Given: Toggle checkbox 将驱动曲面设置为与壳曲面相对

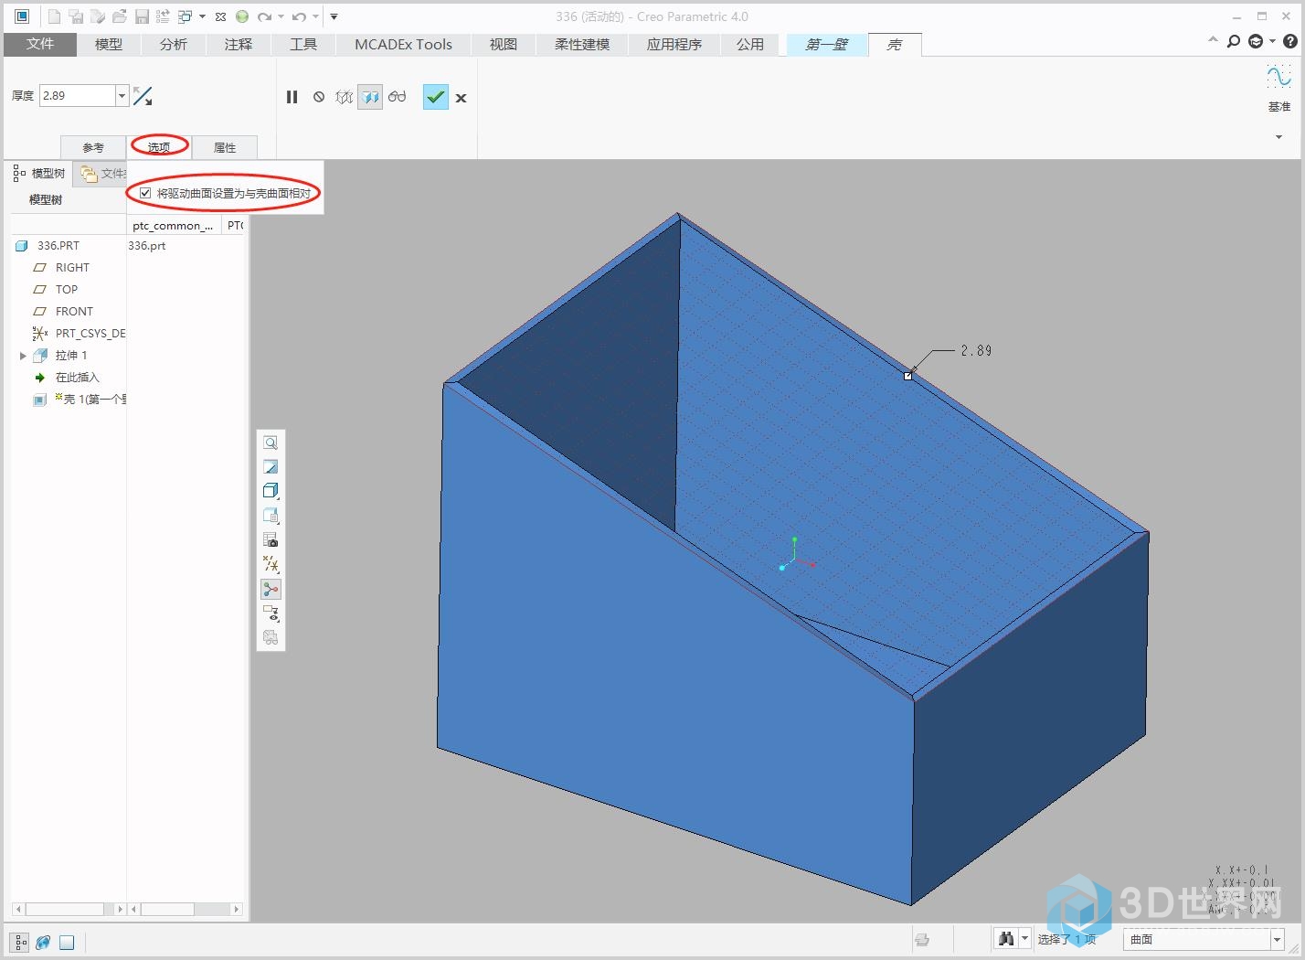Looking at the screenshot, I should 145,193.
